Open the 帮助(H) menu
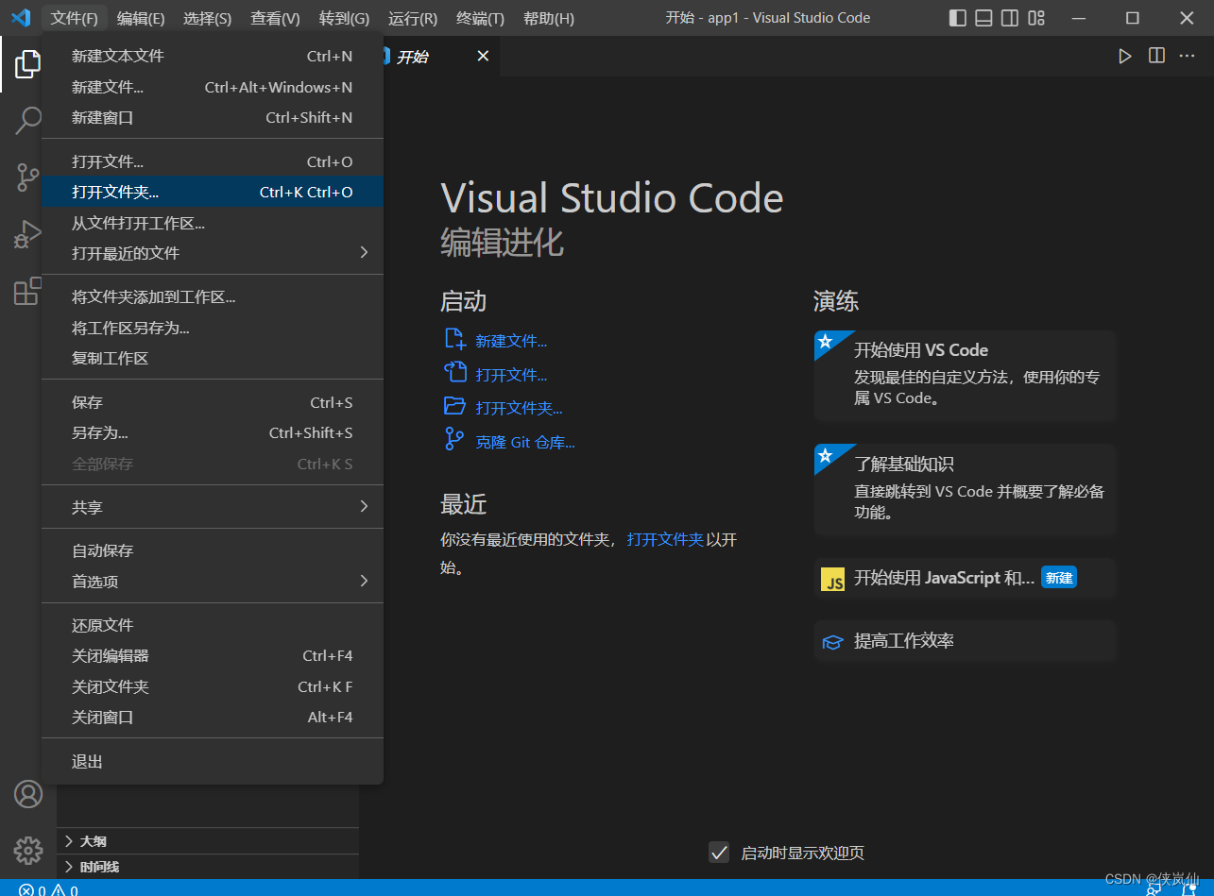 click(548, 18)
